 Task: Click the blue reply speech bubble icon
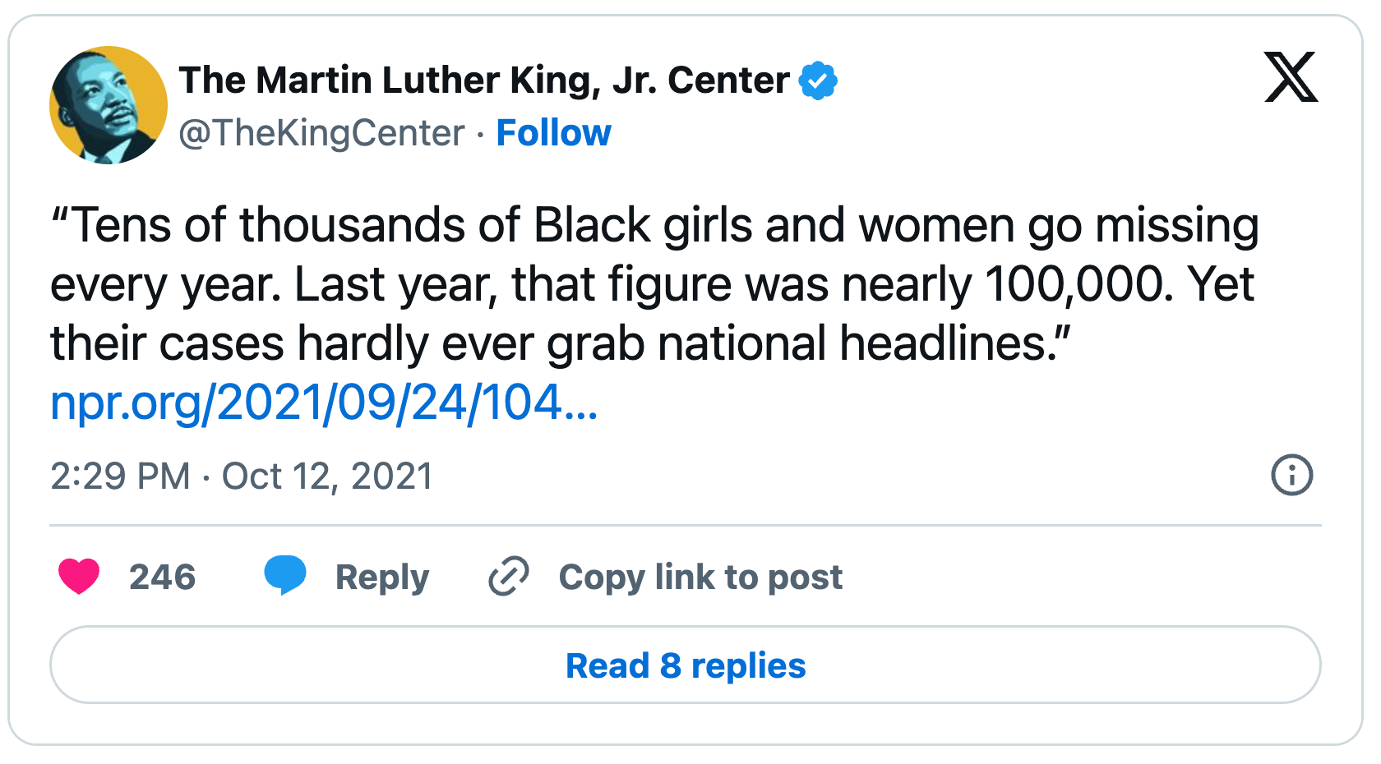click(284, 574)
